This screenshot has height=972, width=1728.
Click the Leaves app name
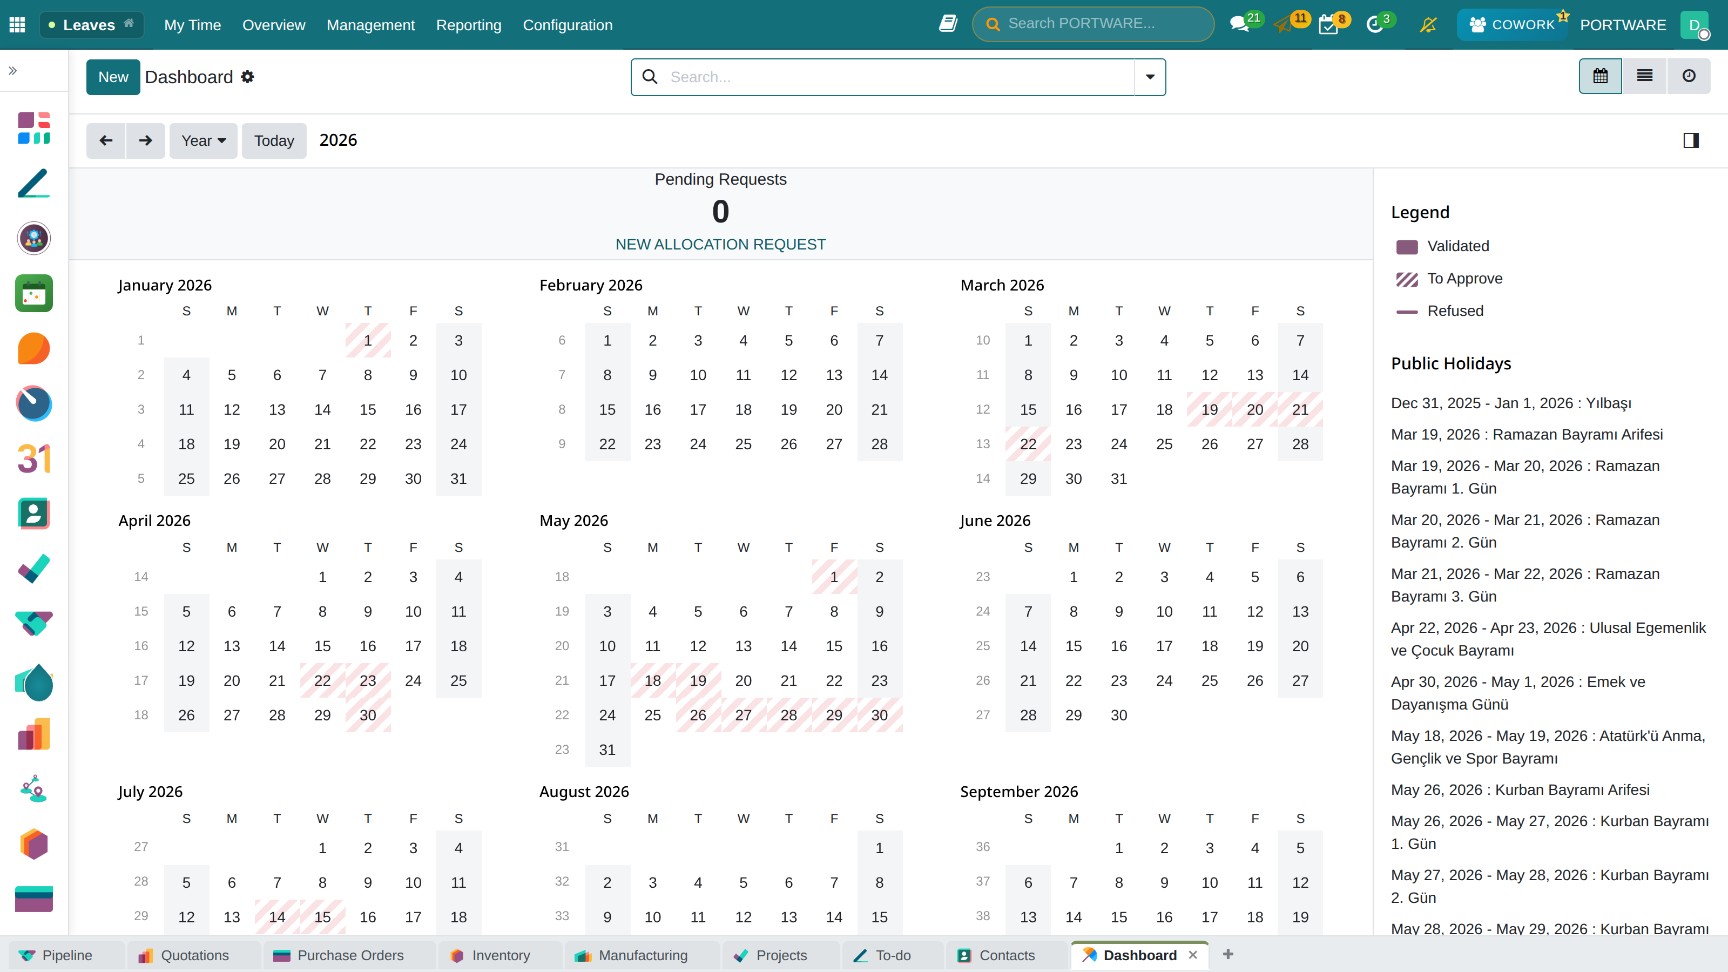point(89,25)
